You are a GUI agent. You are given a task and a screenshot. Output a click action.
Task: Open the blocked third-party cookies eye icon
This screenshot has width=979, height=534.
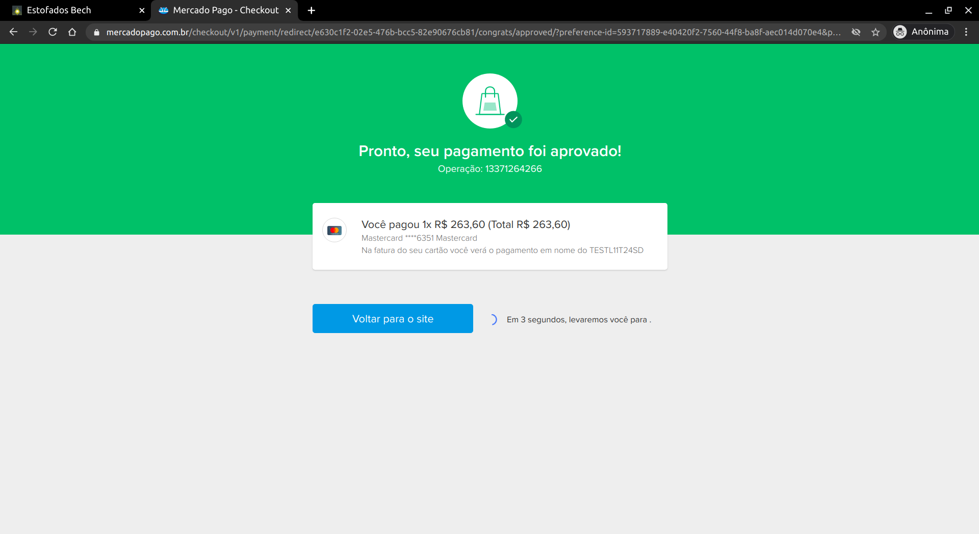coord(856,32)
